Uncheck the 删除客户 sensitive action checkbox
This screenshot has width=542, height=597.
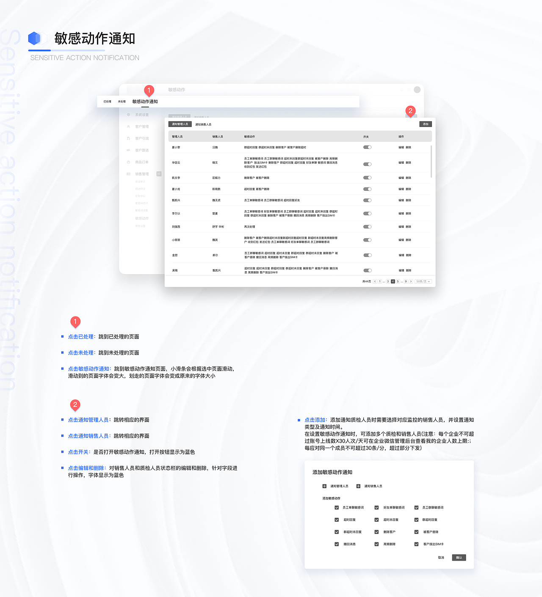376,532
